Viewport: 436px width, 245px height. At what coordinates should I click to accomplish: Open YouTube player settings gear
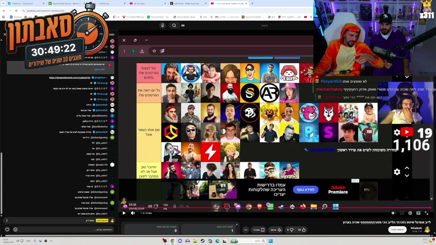pos(410,213)
